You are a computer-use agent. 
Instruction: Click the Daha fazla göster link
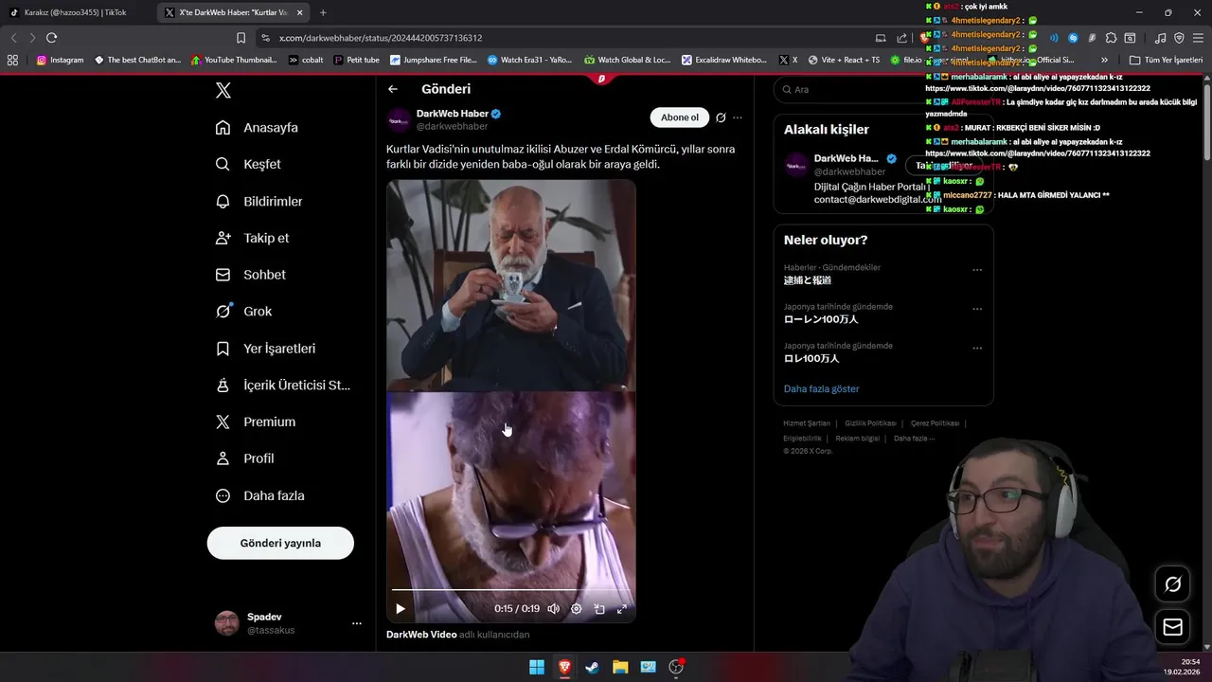point(822,389)
